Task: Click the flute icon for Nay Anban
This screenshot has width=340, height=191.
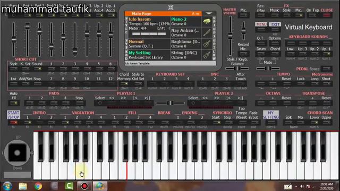Action: [x=207, y=33]
